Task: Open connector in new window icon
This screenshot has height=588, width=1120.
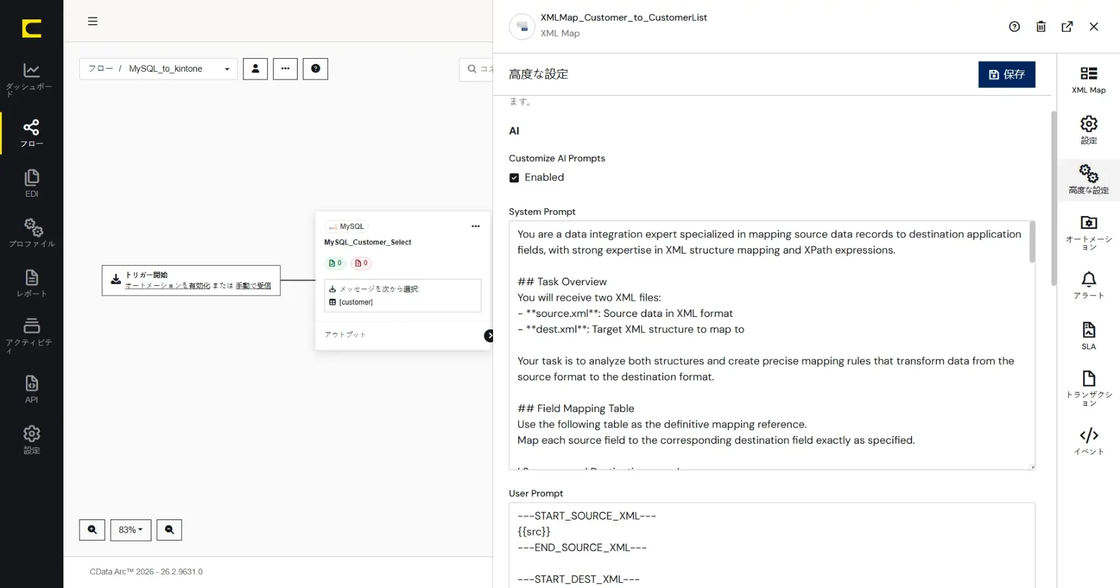Action: pyautogui.click(x=1068, y=27)
